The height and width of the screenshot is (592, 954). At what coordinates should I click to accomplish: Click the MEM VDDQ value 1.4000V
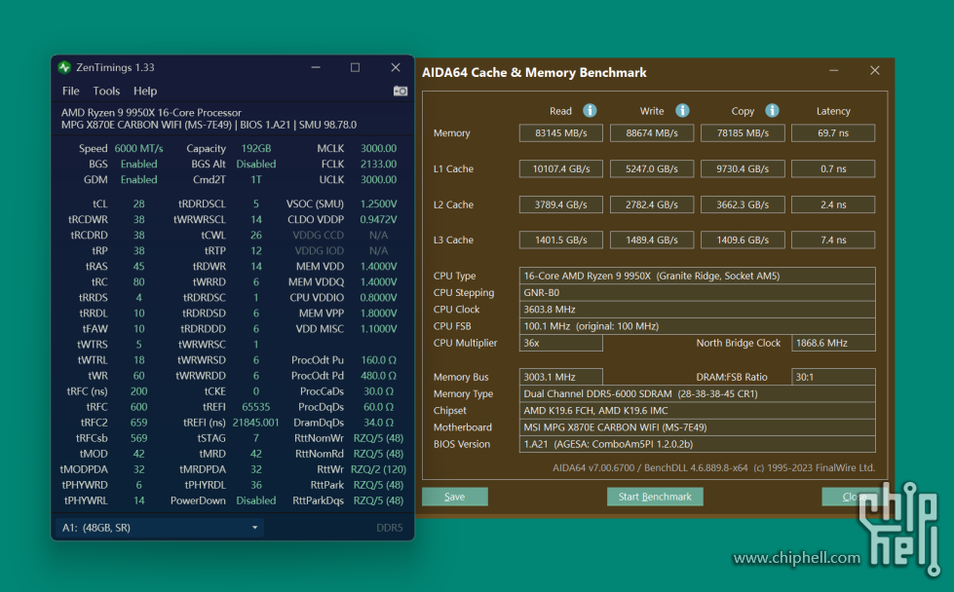point(378,282)
